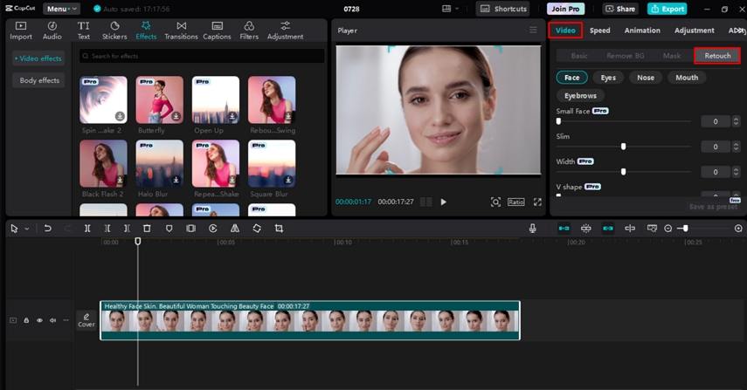Select the Butterfly effect thumbnail
This screenshot has height=390, width=747.
point(159,99)
